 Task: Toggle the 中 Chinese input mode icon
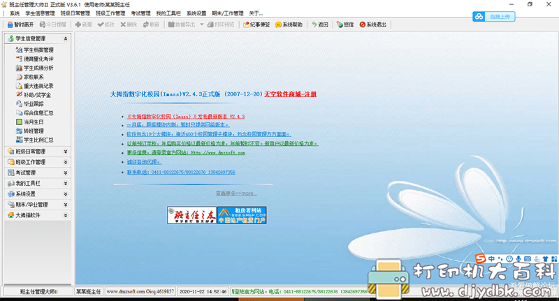pyautogui.click(x=492, y=259)
